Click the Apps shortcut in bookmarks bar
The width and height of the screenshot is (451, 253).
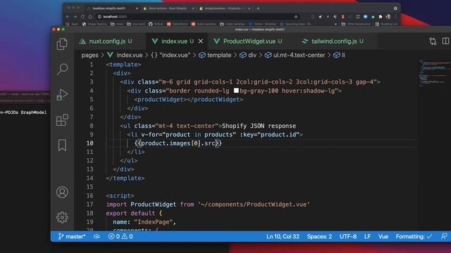click(72, 25)
